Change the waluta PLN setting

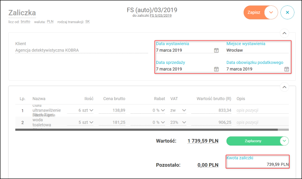[x=50, y=22]
